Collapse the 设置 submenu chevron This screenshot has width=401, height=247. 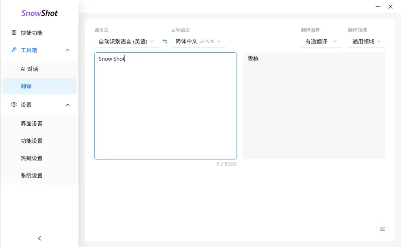(x=68, y=105)
